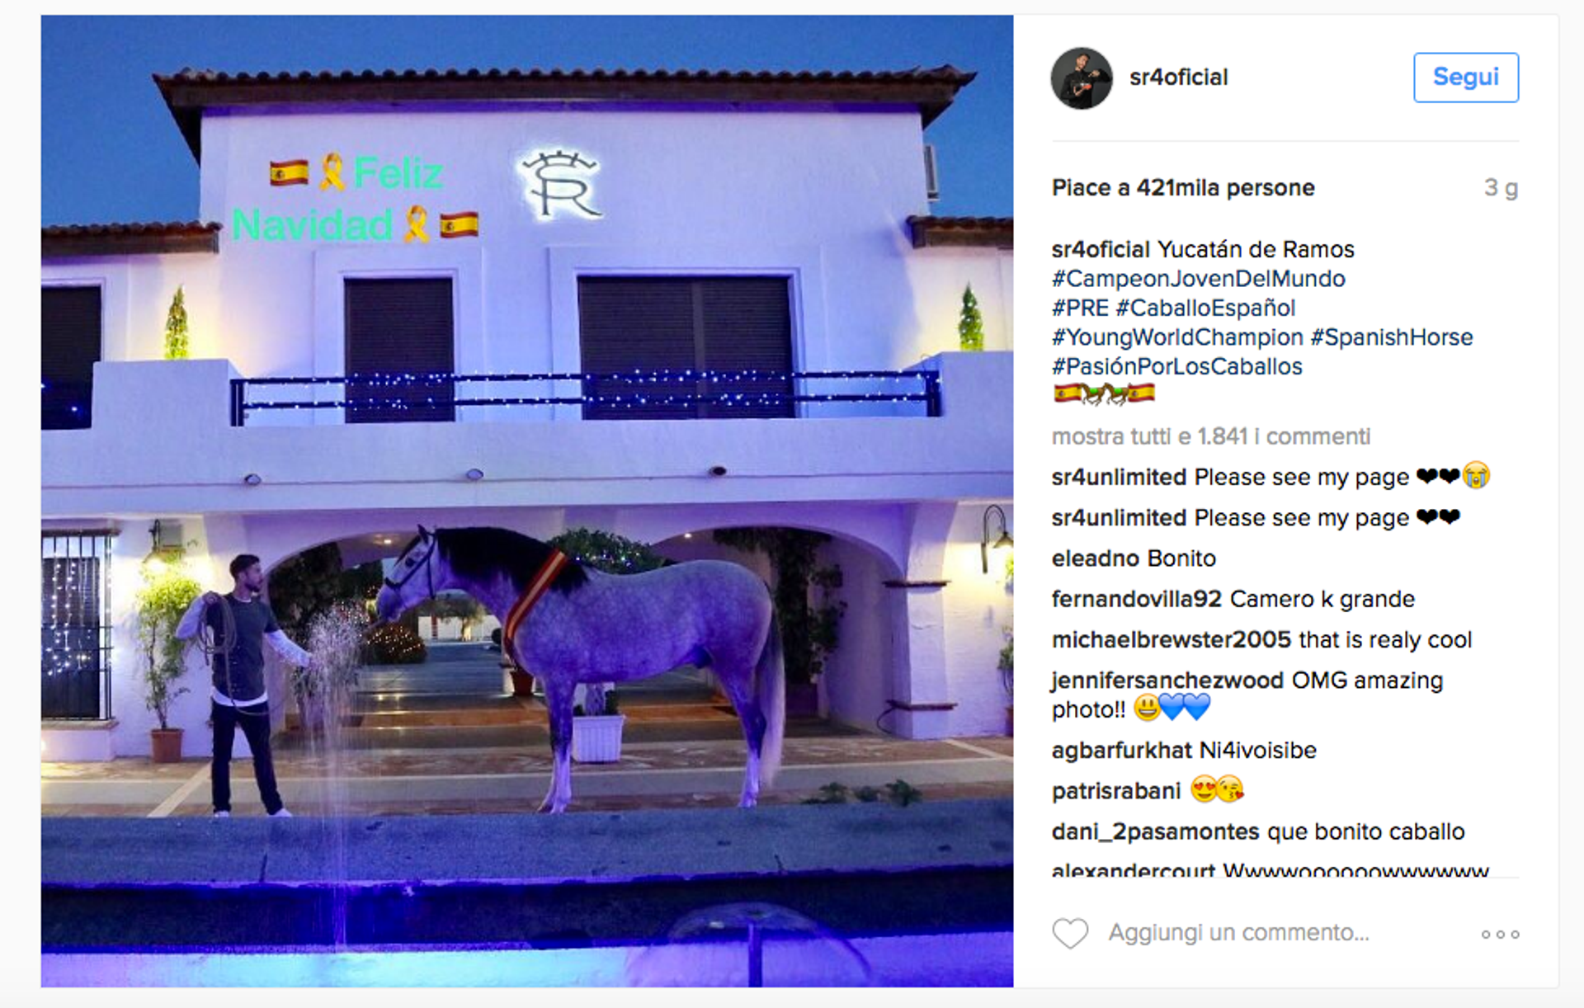Open sr4oficial username in header
Screen dimensions: 1584x1008
pyautogui.click(x=1178, y=78)
